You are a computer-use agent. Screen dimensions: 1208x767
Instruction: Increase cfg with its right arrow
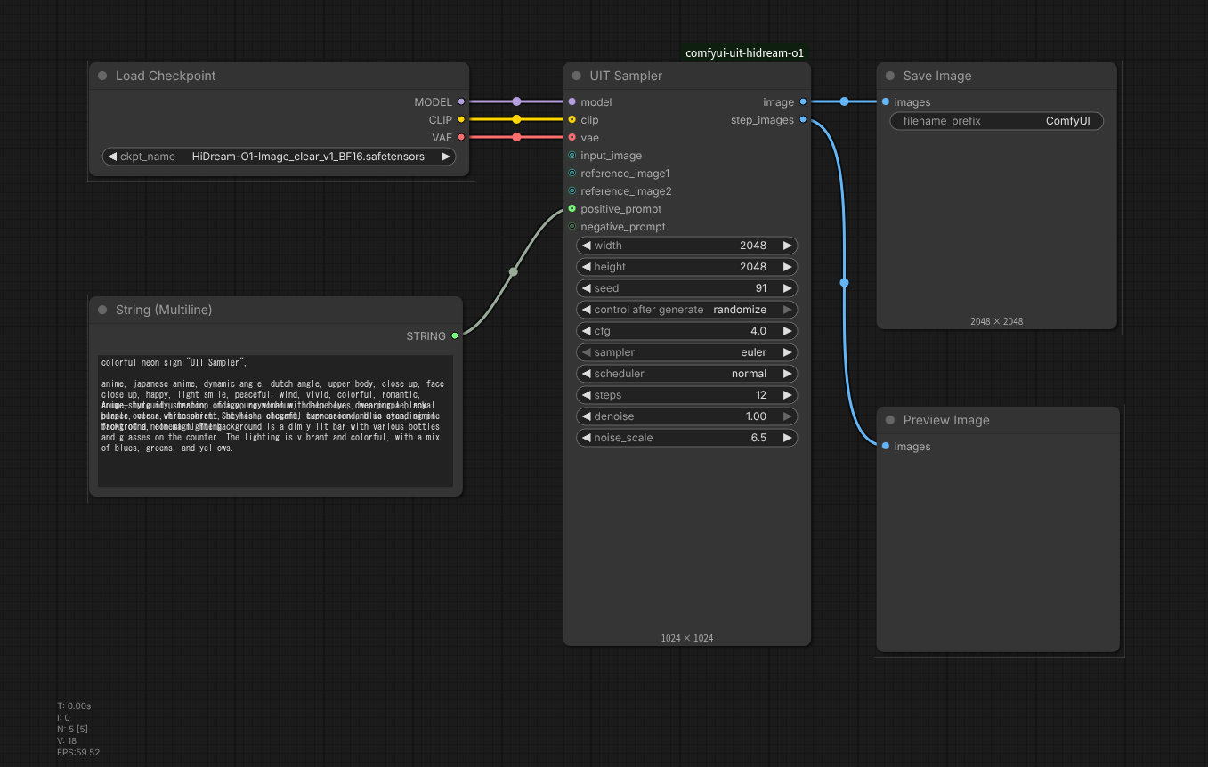click(x=787, y=331)
